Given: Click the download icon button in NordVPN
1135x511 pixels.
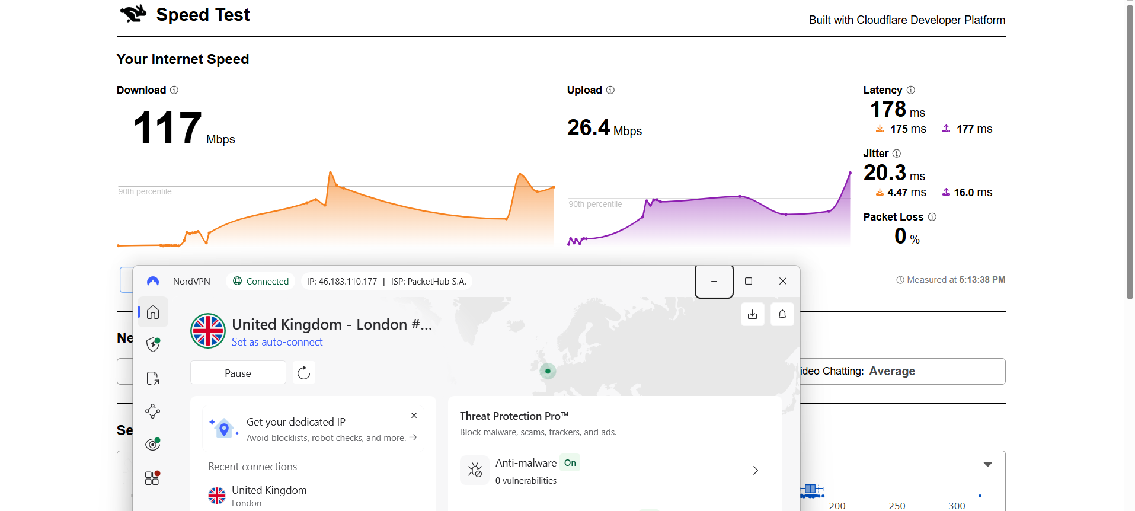Looking at the screenshot, I should pyautogui.click(x=752, y=314).
